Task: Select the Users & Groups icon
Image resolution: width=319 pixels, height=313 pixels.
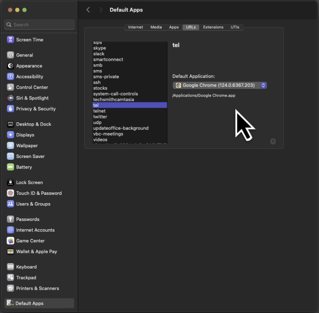Action: tap(10, 204)
